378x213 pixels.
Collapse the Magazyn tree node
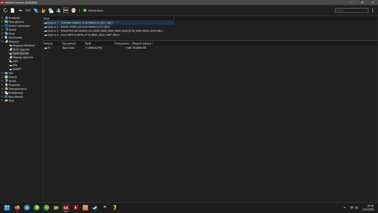tap(2, 42)
